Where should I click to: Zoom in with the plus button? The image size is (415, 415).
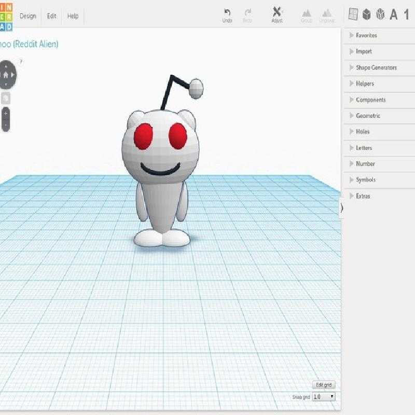point(6,114)
